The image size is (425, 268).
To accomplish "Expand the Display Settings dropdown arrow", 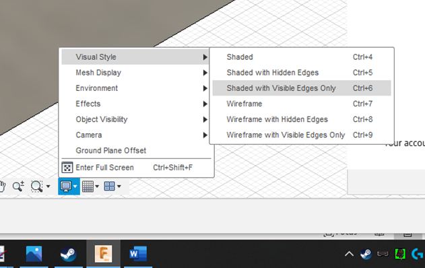I will click(75, 187).
